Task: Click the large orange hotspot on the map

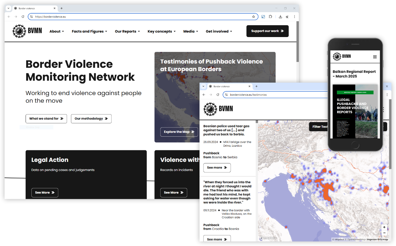Action: (328, 190)
